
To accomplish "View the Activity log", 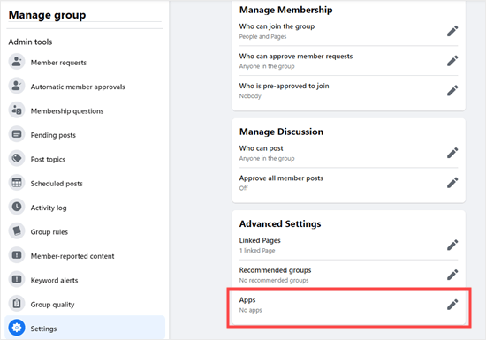I will [85, 208].
